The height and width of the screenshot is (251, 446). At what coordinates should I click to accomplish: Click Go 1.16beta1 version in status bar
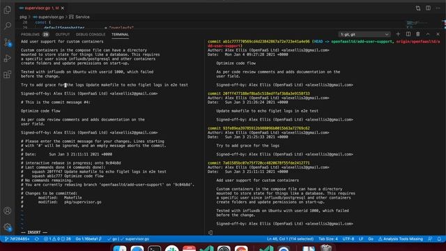(x=89, y=238)
